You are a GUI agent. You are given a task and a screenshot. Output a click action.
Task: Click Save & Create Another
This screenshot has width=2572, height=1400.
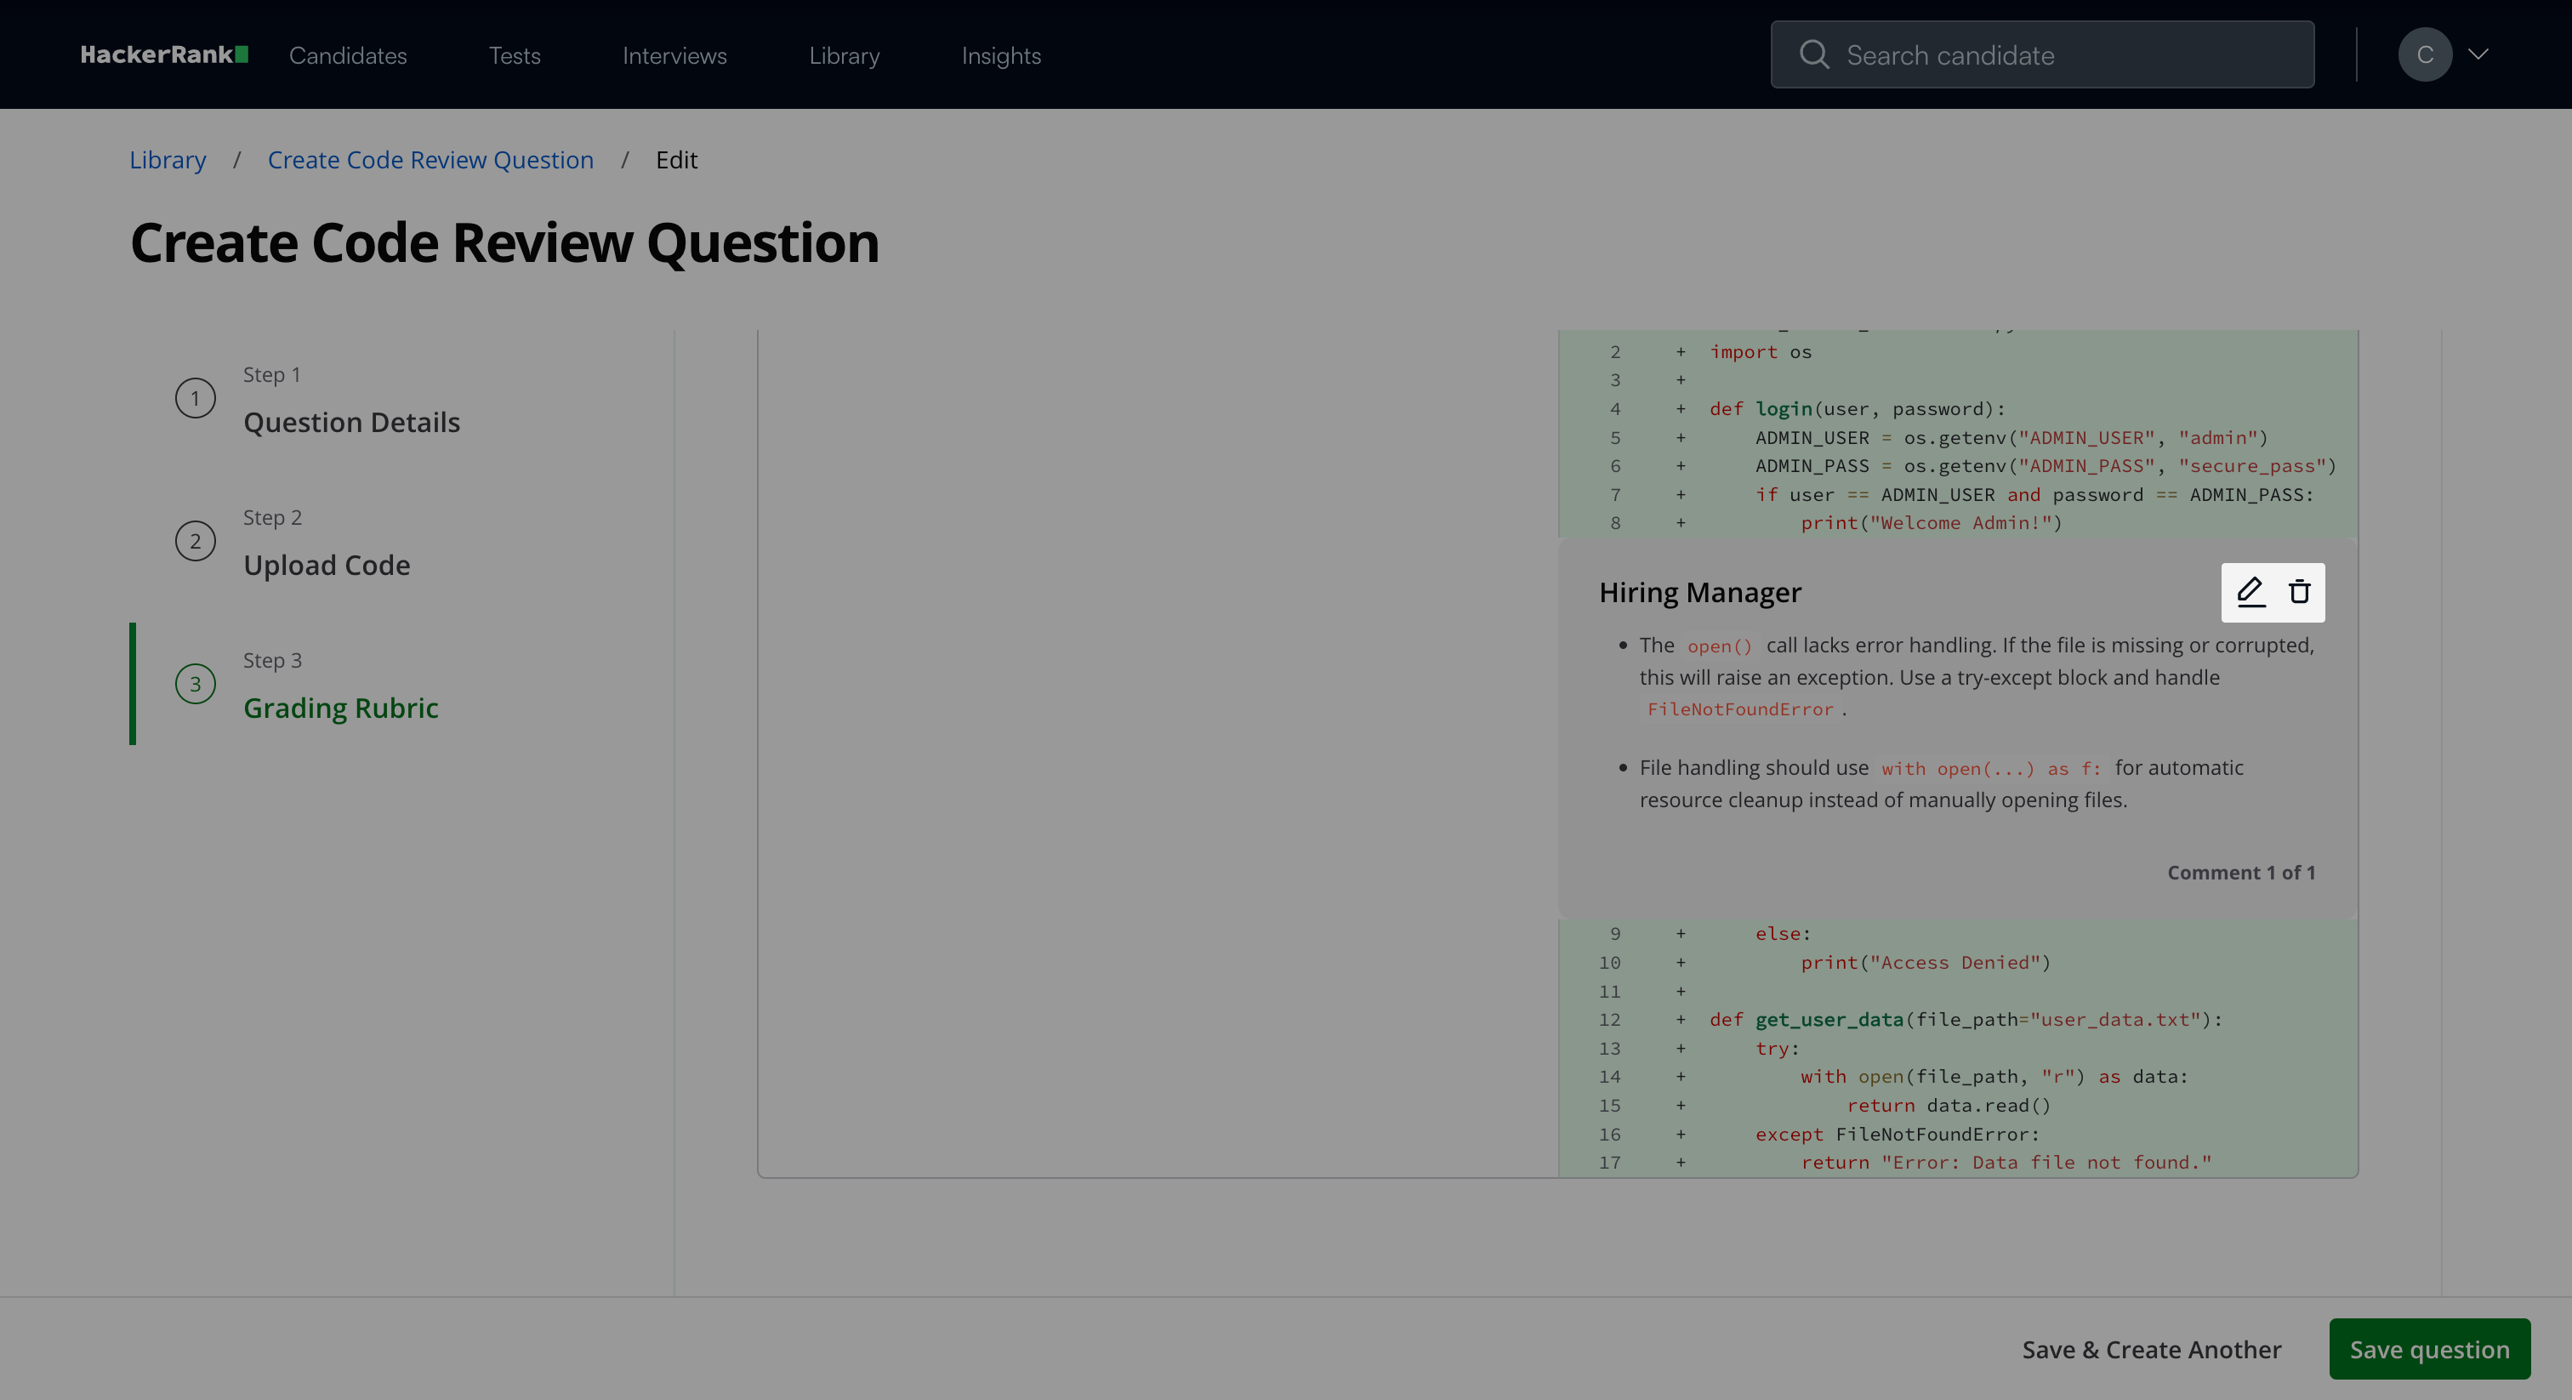[2151, 1349]
